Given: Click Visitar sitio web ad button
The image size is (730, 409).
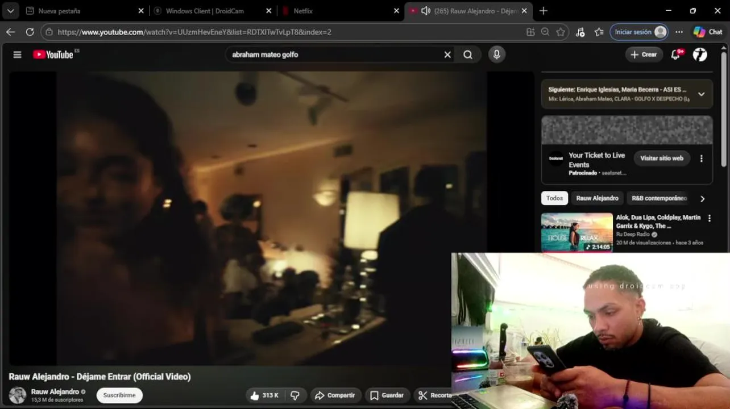Looking at the screenshot, I should tap(662, 158).
